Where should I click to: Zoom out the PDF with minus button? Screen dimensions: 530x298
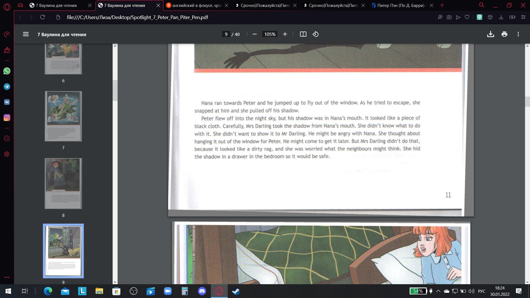pos(255,34)
